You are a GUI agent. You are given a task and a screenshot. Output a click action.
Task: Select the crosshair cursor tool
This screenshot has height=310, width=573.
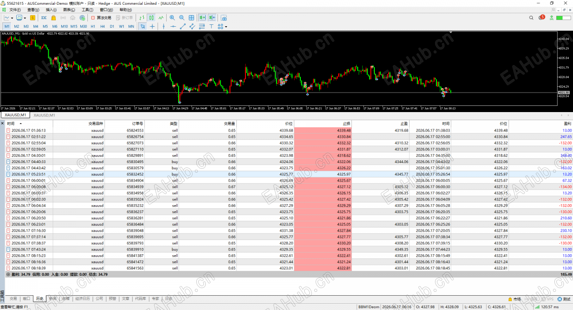[x=152, y=26]
